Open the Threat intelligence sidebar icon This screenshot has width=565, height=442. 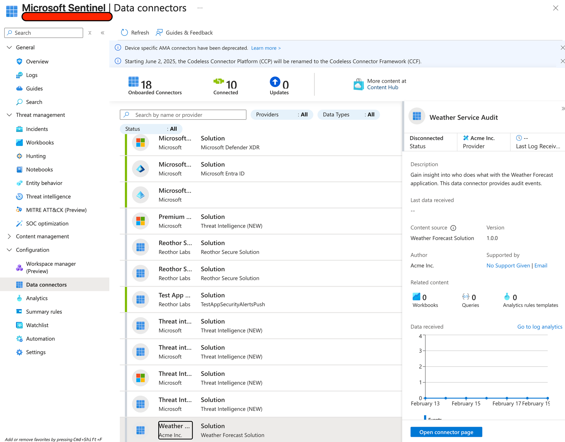click(19, 197)
